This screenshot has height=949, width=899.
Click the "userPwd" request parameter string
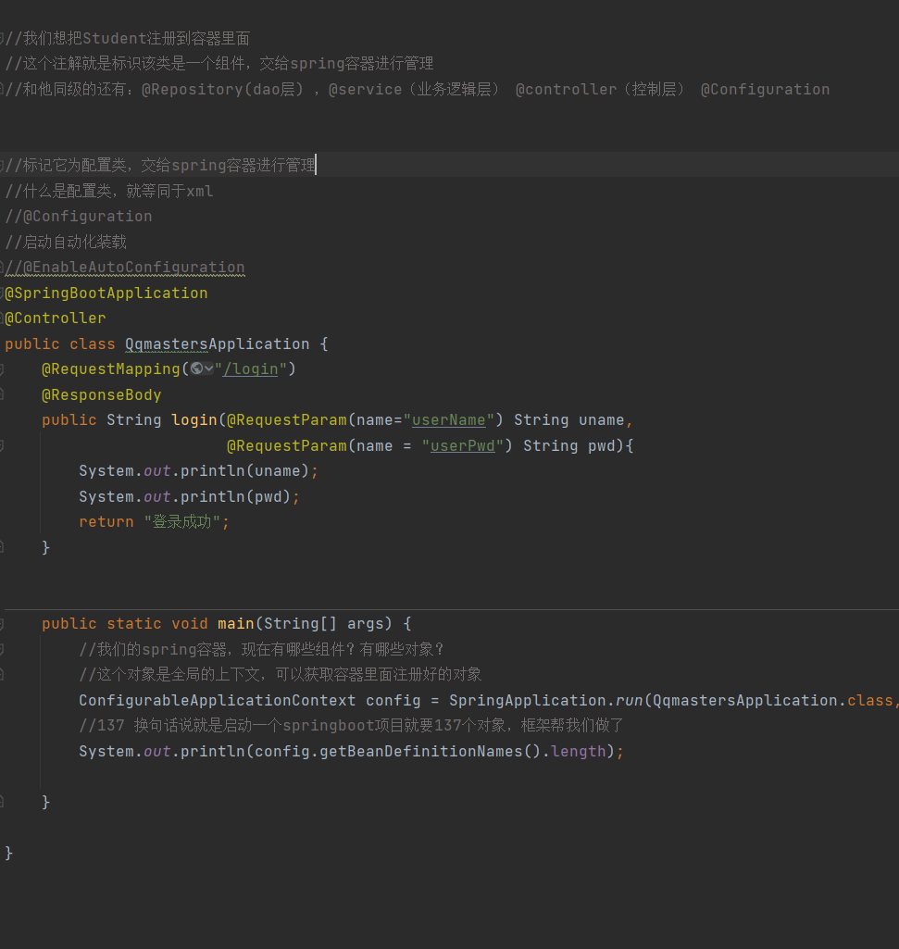point(462,446)
